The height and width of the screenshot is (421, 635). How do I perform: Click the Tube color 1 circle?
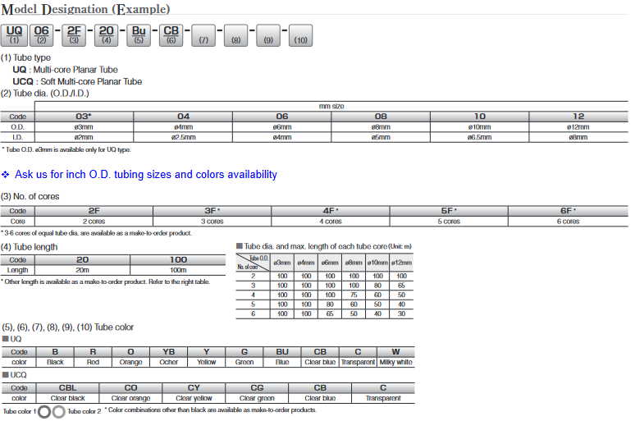pos(44,412)
